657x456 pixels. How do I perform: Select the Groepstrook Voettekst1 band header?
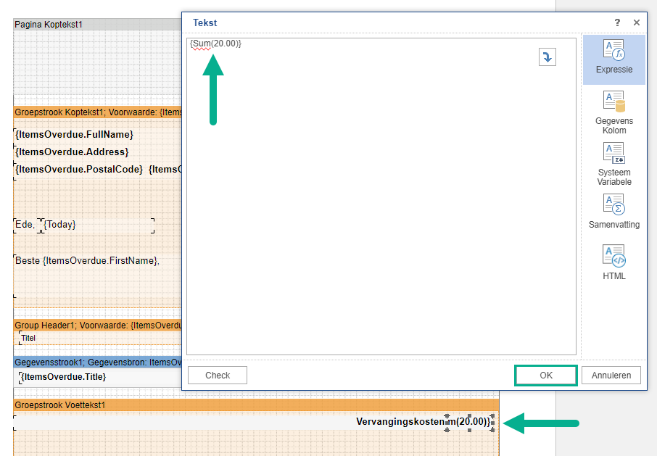(x=60, y=405)
